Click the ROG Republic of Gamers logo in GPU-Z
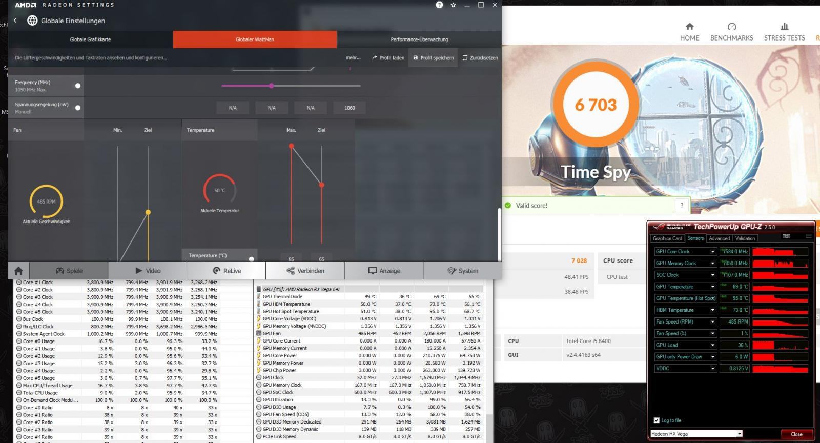This screenshot has width=820, height=443. pyautogui.click(x=671, y=227)
